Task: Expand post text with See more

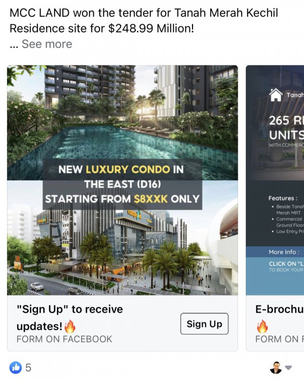Action: coord(47,44)
